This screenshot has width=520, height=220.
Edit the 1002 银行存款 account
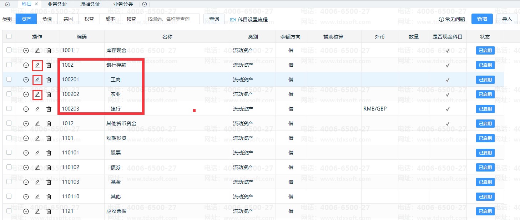tap(37, 65)
